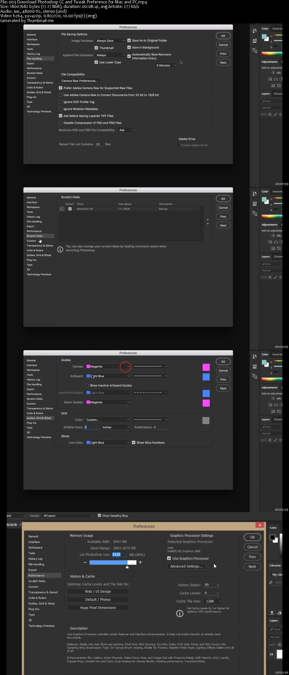Open Maximize compatibility Ask dropdown
The height and width of the screenshot is (675, 289).
(126, 130)
